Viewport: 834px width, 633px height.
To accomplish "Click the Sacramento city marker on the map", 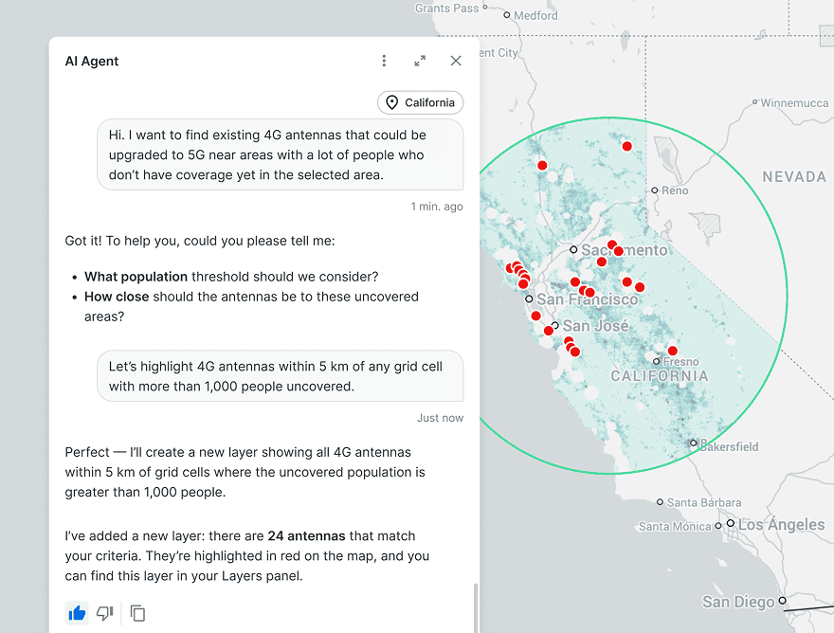I will point(574,249).
